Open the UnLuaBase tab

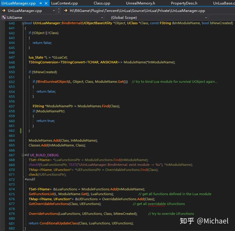pyautogui.click(x=224, y=3)
